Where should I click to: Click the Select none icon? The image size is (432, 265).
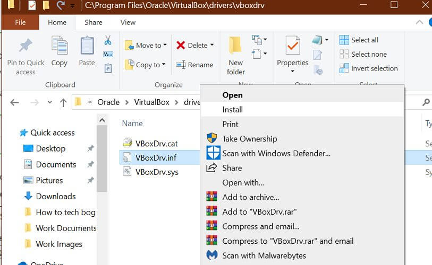pyautogui.click(x=344, y=54)
